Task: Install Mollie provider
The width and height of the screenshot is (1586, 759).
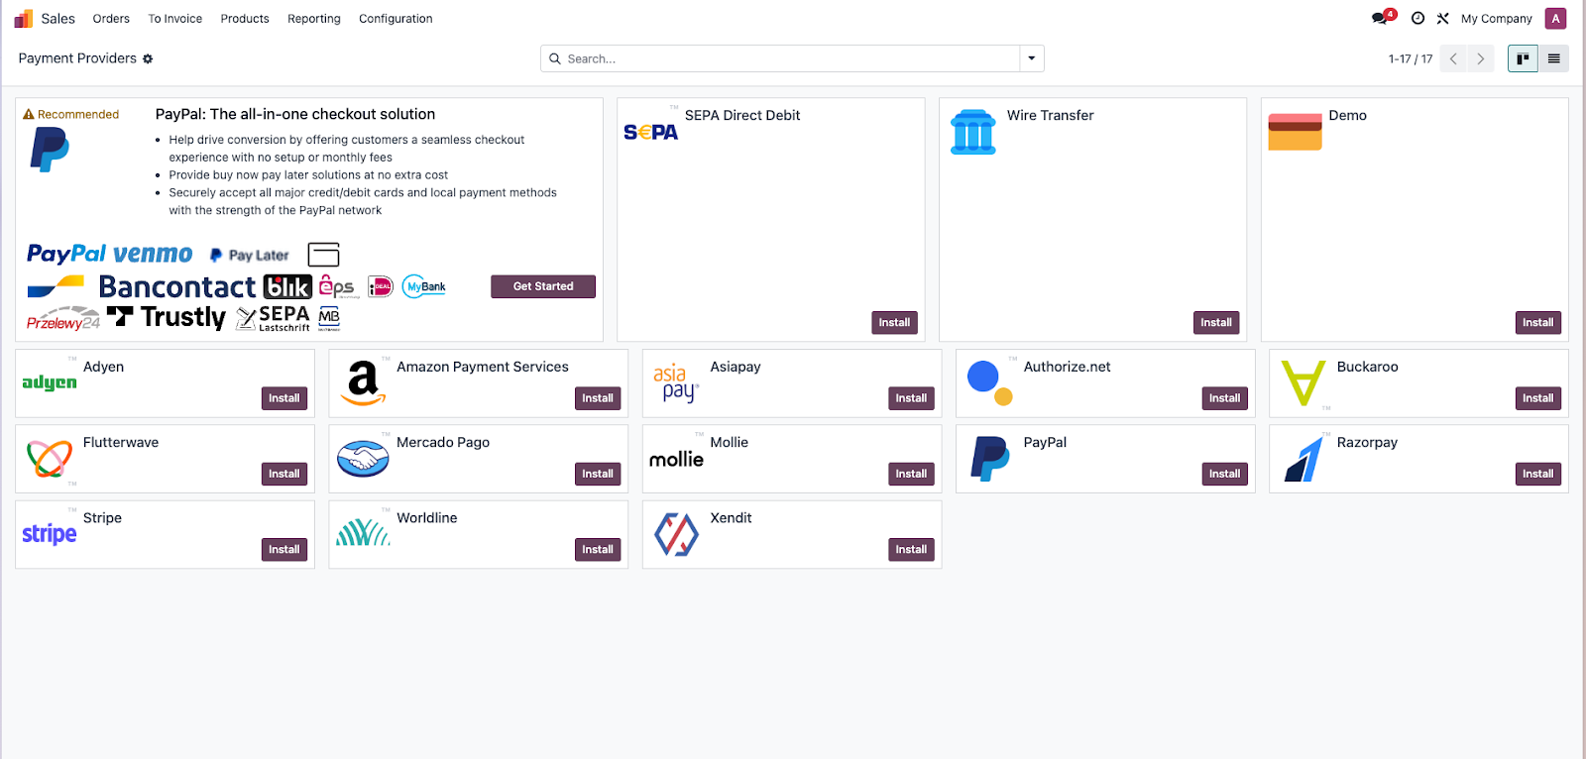Action: click(x=911, y=474)
